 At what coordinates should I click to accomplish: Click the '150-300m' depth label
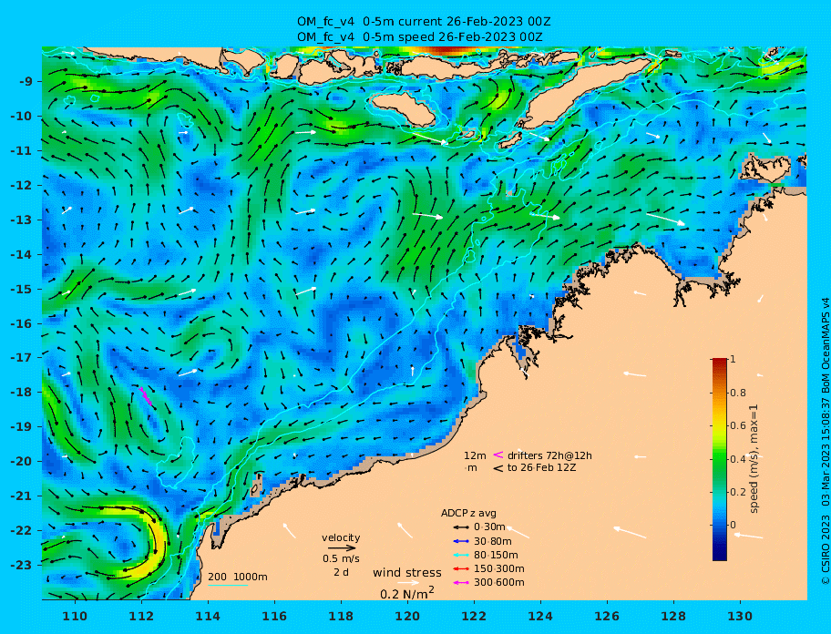pos(498,568)
